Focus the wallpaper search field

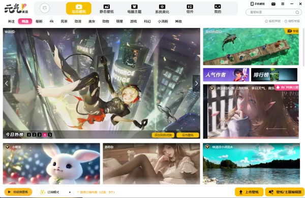coord(273,12)
